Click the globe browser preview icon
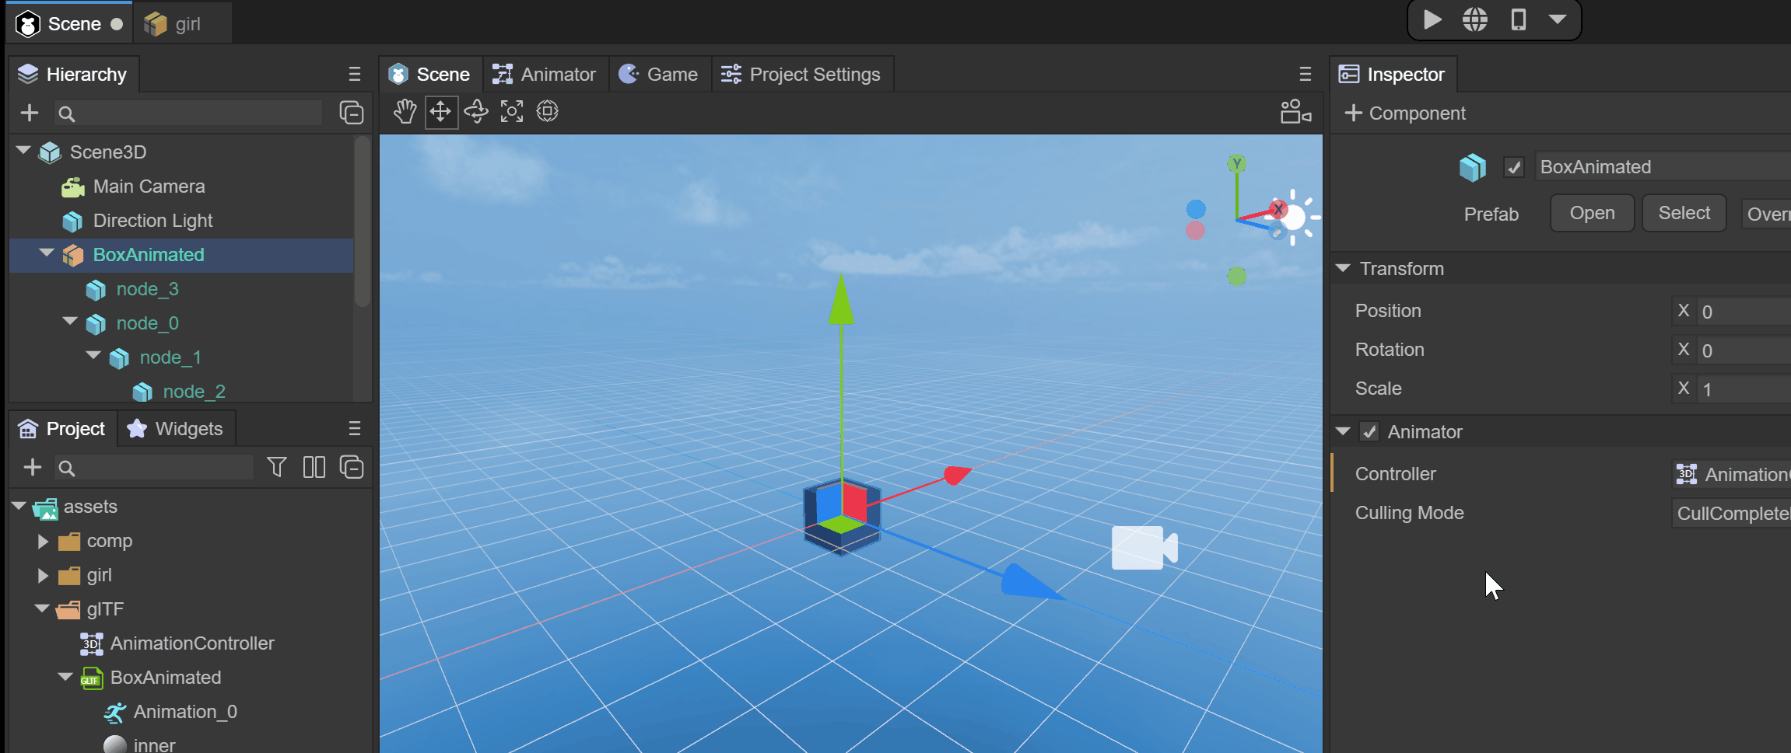 pyautogui.click(x=1474, y=19)
